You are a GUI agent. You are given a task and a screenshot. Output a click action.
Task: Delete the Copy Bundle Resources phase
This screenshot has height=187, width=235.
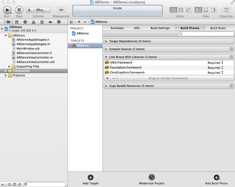231,86
